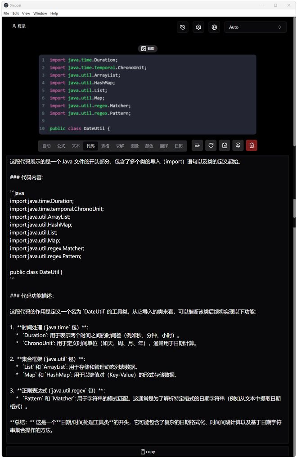Open the Window menu
This screenshot has height=459, width=297.
(x=40, y=13)
